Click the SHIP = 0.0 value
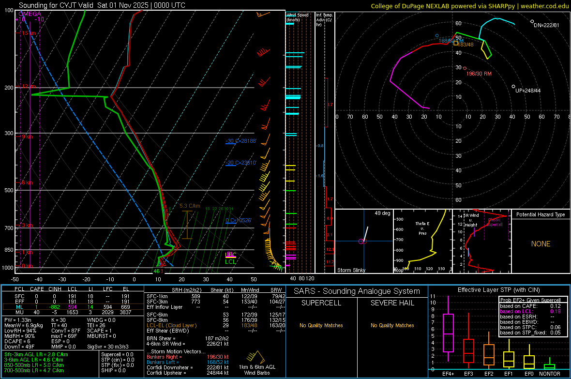 (x=113, y=370)
